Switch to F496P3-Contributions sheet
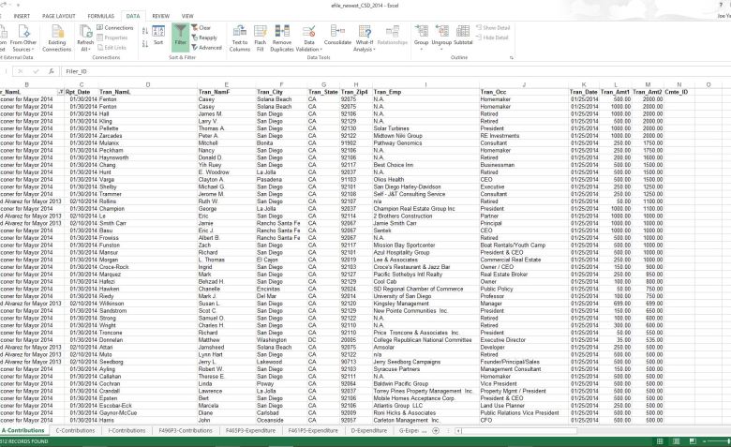The width and height of the screenshot is (731, 447). 186,431
